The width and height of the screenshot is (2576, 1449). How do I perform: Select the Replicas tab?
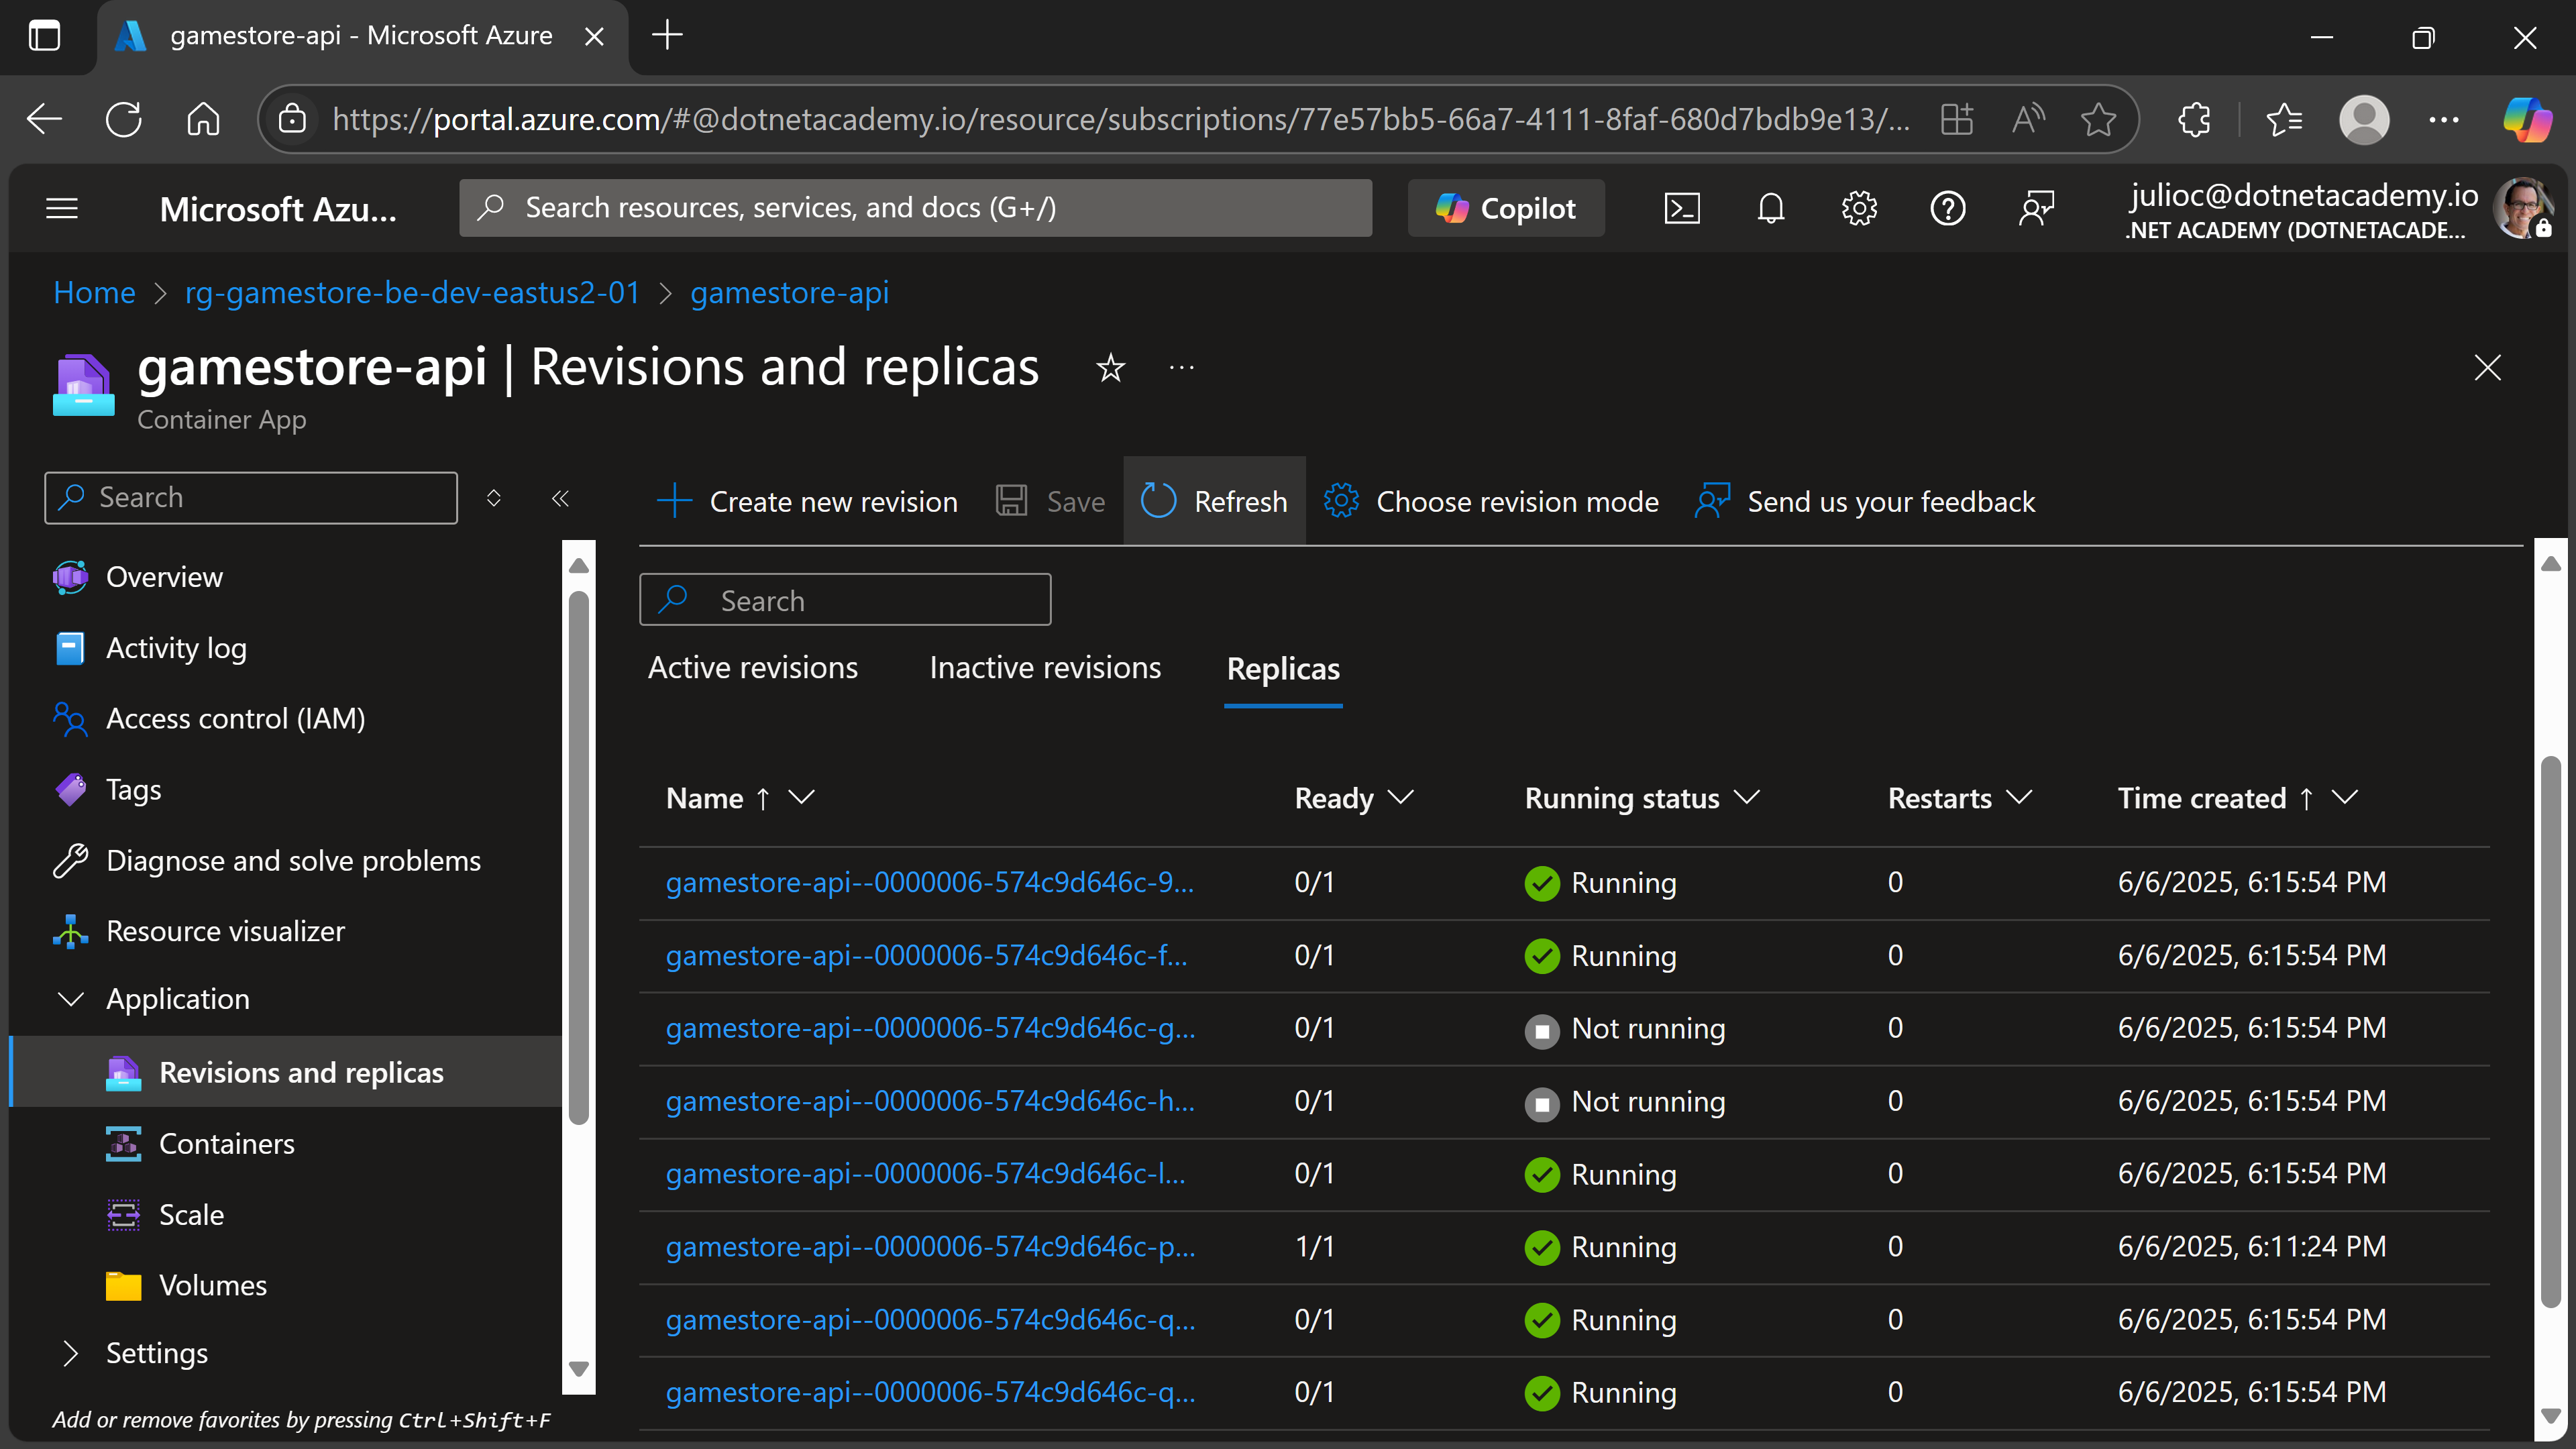click(1283, 669)
